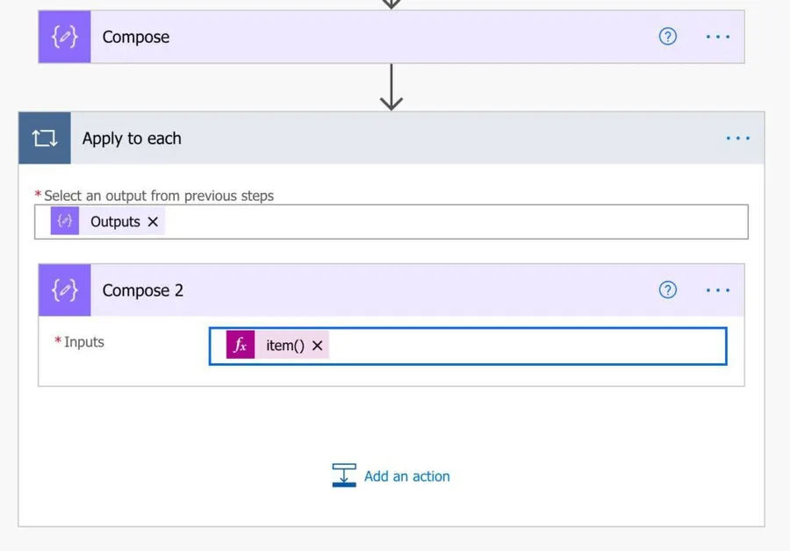The image size is (790, 551).
Task: Click the purple Compose action icon
Action: point(64,37)
